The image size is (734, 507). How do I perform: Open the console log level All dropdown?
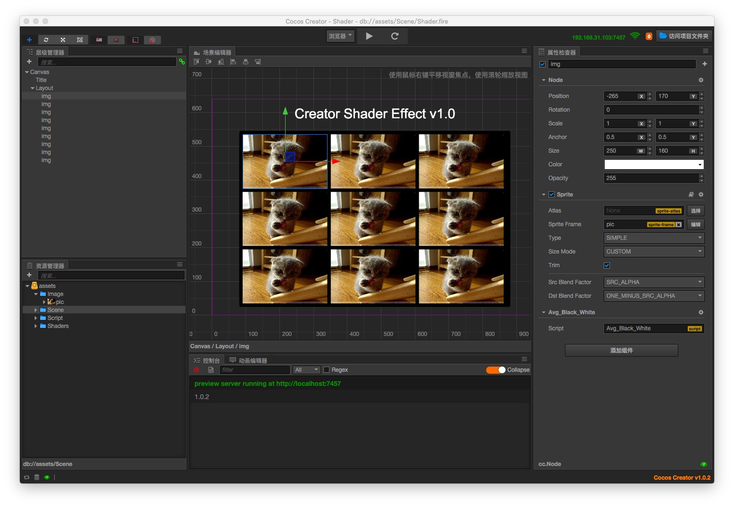pos(307,370)
